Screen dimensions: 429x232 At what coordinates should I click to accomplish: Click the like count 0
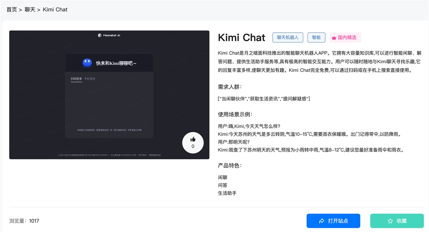(x=193, y=146)
